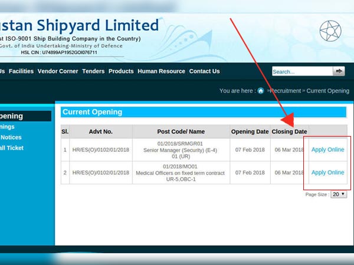Viewport: 354px width, 265px height.
Task: Click the Opening Date column header
Action: tap(250, 131)
